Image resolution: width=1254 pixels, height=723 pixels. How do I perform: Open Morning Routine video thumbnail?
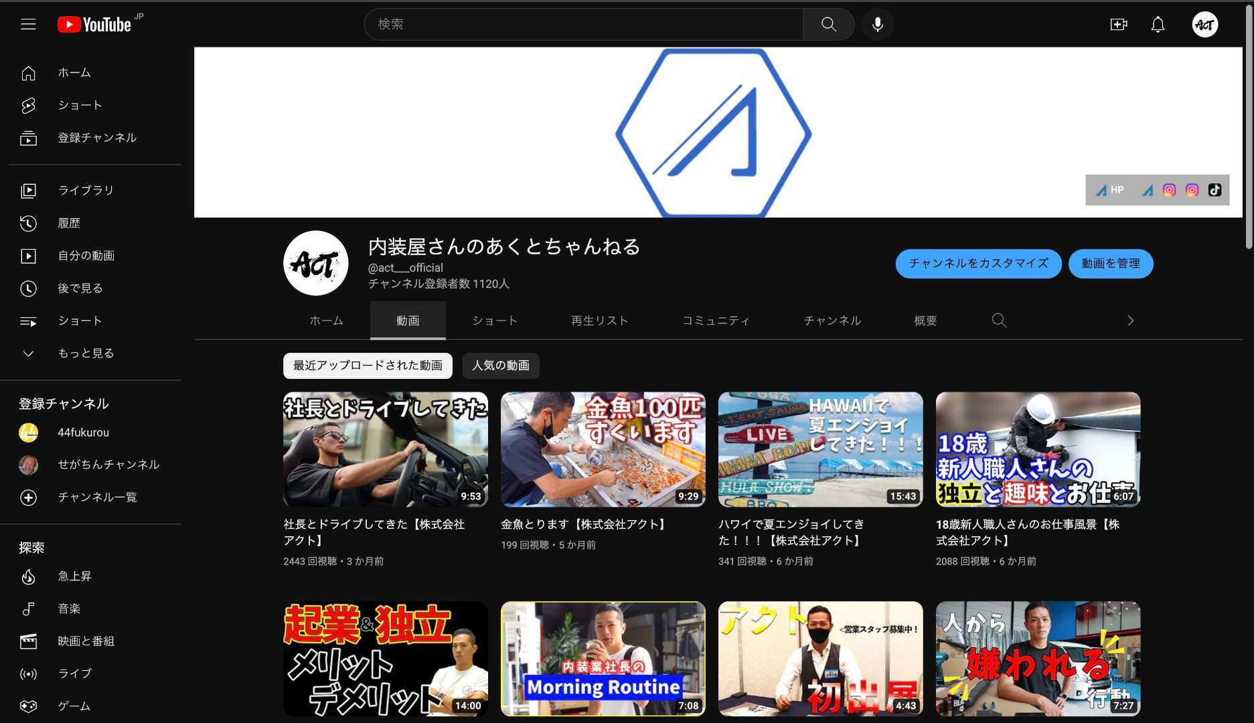(603, 659)
